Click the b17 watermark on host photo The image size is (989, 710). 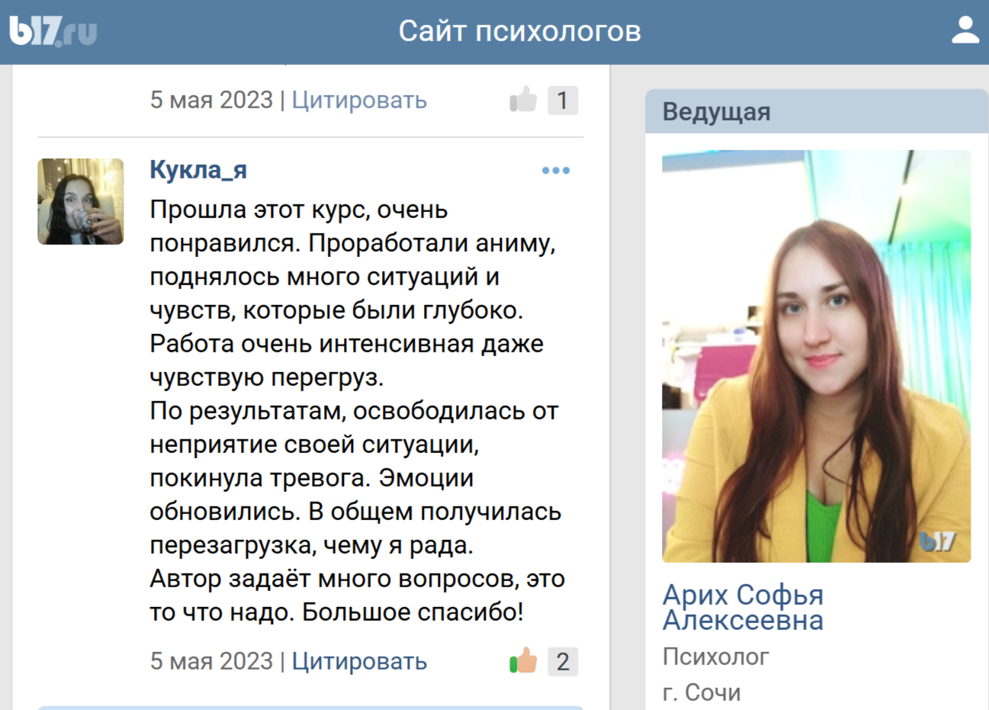point(936,541)
